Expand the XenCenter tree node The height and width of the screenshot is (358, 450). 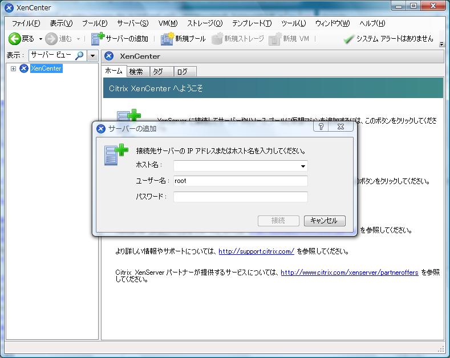pos(13,68)
